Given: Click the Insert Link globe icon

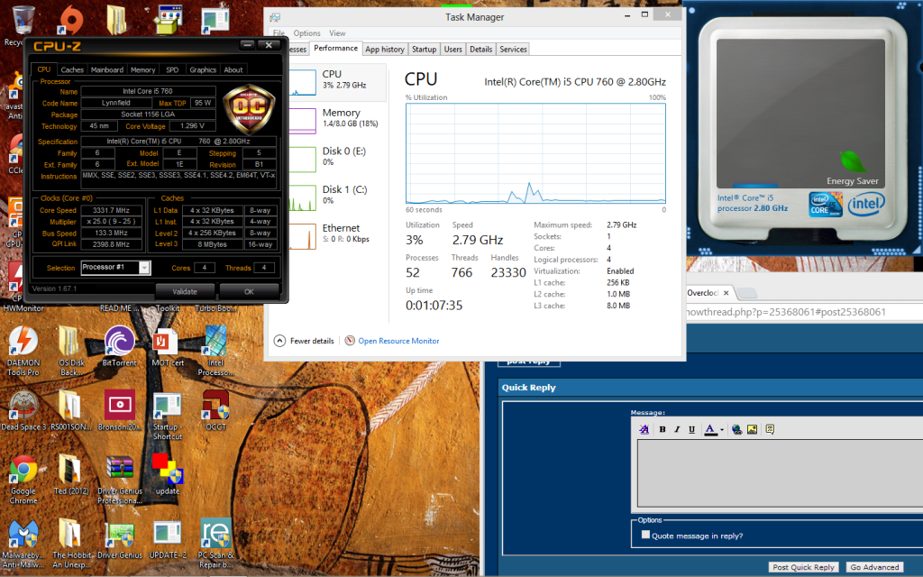Looking at the screenshot, I should (736, 429).
